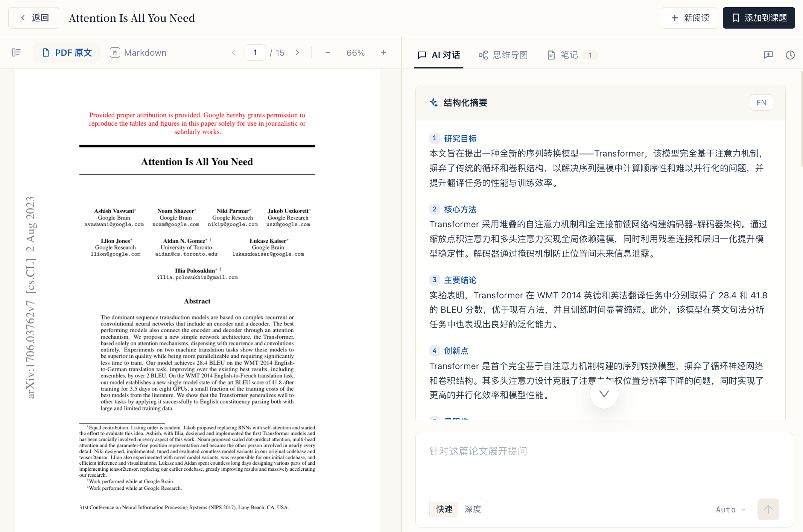Zoom out the PDF with minus
This screenshot has height=532, width=803.
point(328,53)
